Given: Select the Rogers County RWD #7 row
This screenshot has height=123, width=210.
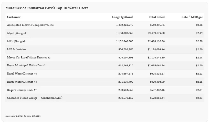Looking at the screenshot, I should tap(22, 90).
